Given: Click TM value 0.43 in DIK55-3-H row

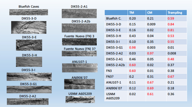Looking at the screenshot, I should pos(132,36).
